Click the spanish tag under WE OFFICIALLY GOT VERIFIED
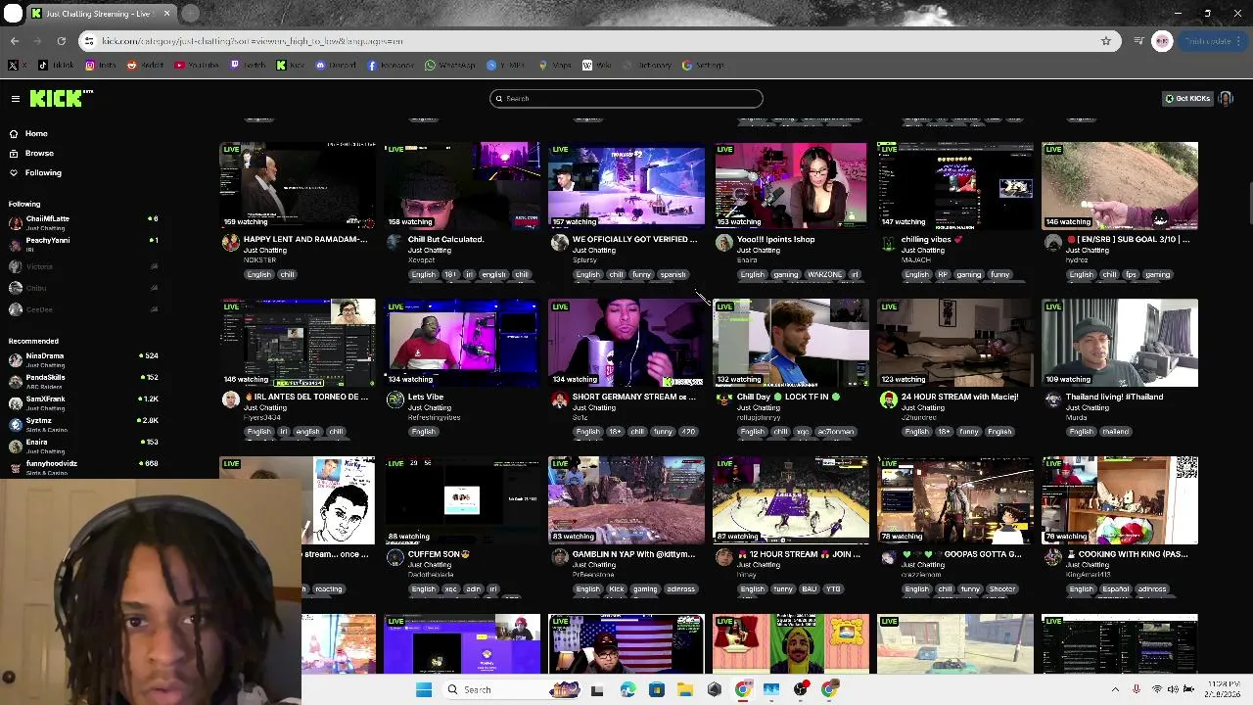 [x=673, y=274]
